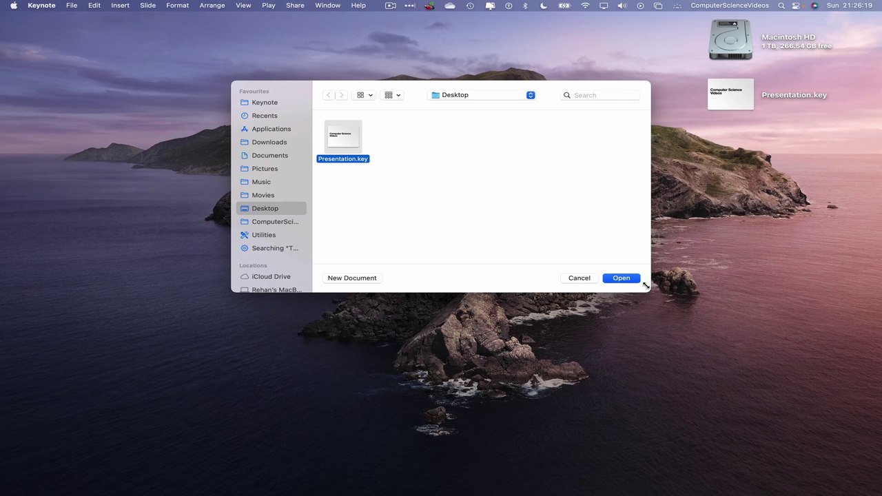This screenshot has width=882, height=496.
Task: Select ComputerSci… home folder in sidebar
Action: [x=271, y=222]
